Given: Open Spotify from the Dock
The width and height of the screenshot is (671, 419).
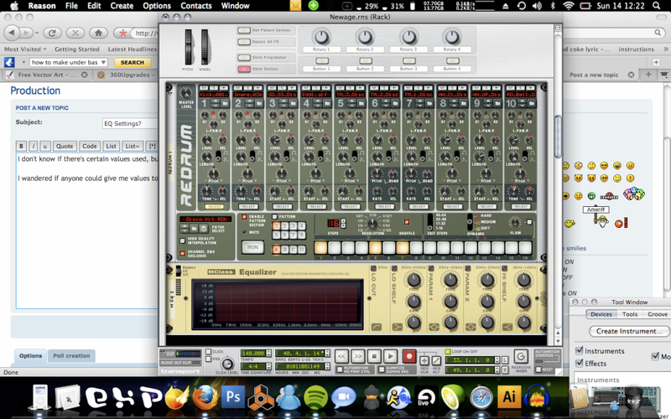Looking at the screenshot, I should tap(315, 397).
